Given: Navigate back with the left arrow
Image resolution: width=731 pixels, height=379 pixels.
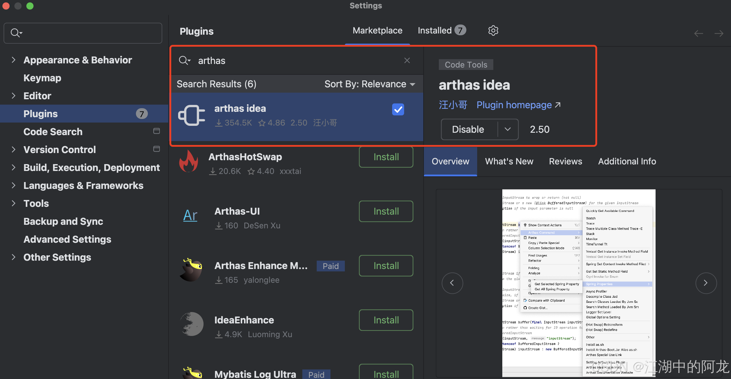Looking at the screenshot, I should pos(698,33).
